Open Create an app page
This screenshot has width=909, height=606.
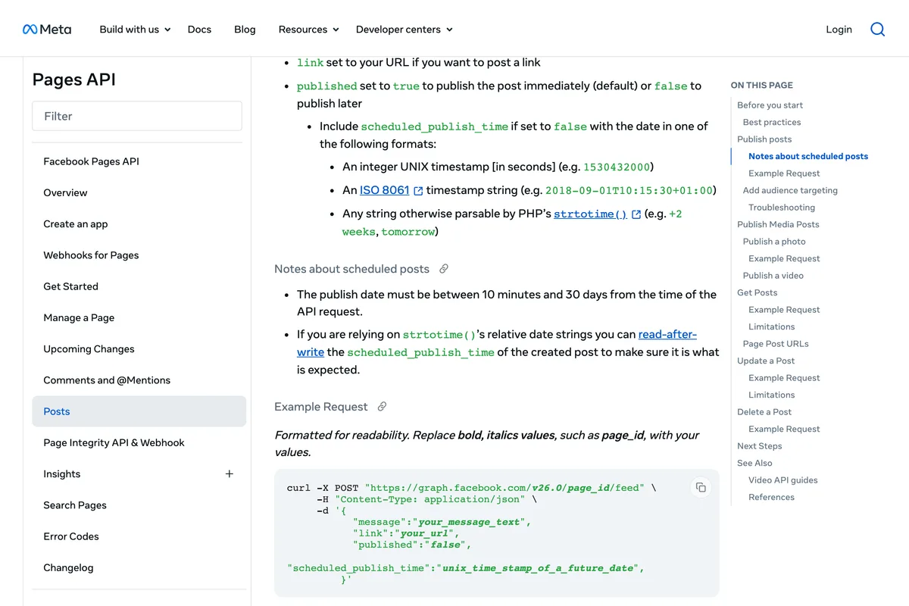click(76, 224)
